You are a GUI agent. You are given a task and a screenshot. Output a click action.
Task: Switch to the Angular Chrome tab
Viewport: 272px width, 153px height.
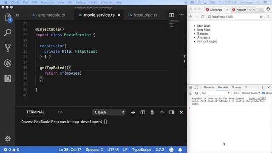(244, 10)
